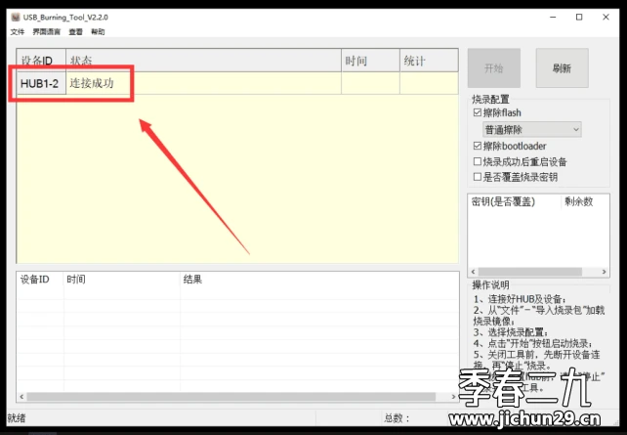Click the 设备ID header in device table
The height and width of the screenshot is (435, 627).
click(x=41, y=61)
